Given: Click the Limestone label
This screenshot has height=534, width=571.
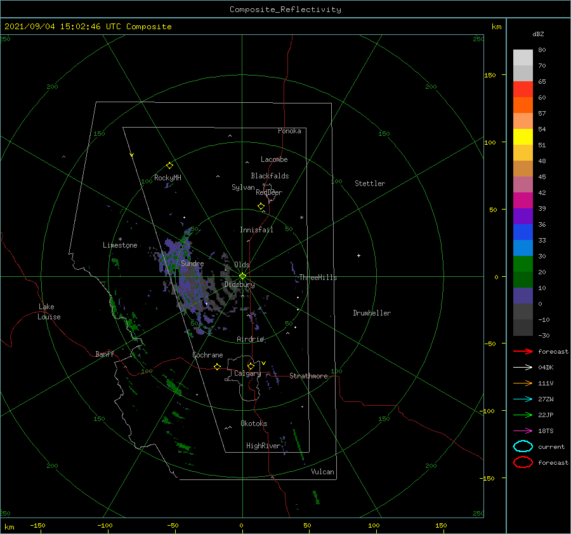Looking at the screenshot, I should (120, 245).
